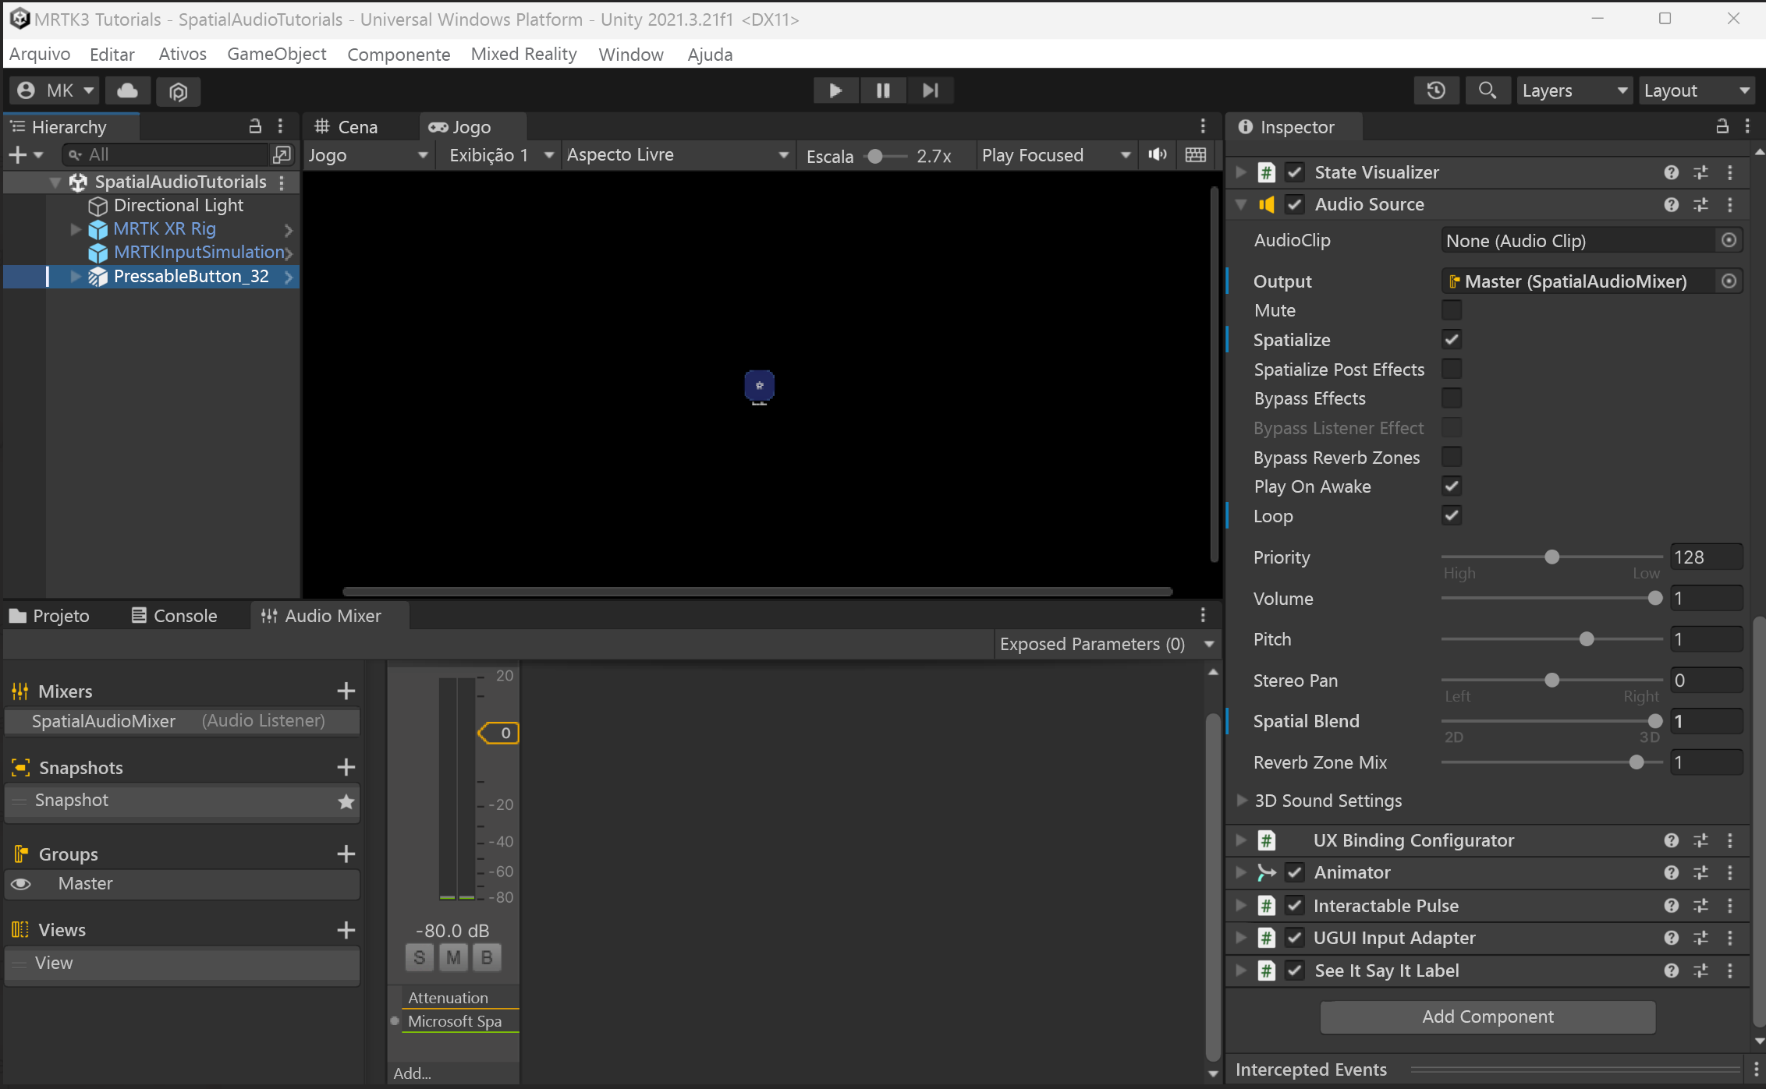The width and height of the screenshot is (1766, 1089).
Task: Expand the 3D Sound Settings section
Action: pos(1241,800)
